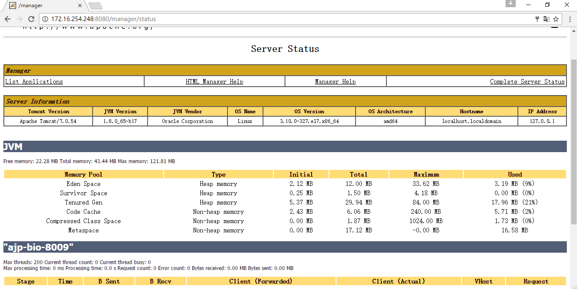Select the Tenured Gen row label

tap(84, 202)
